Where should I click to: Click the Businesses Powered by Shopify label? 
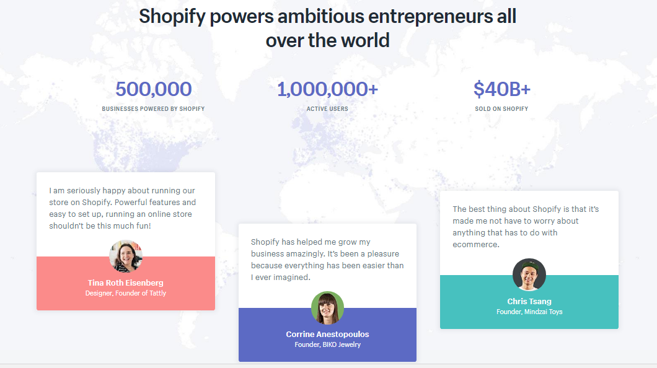pos(153,109)
